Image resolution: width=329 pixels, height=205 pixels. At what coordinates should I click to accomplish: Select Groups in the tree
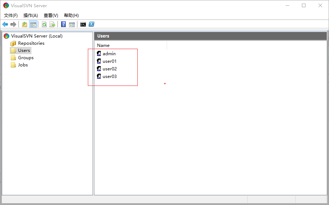[x=26, y=58]
